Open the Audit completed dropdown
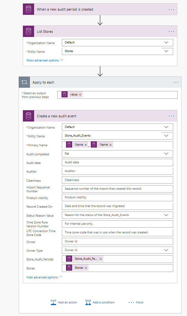 [x=166, y=154]
